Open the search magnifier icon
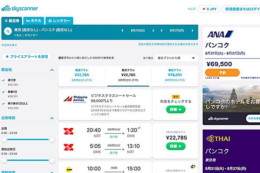 tap(8, 31)
